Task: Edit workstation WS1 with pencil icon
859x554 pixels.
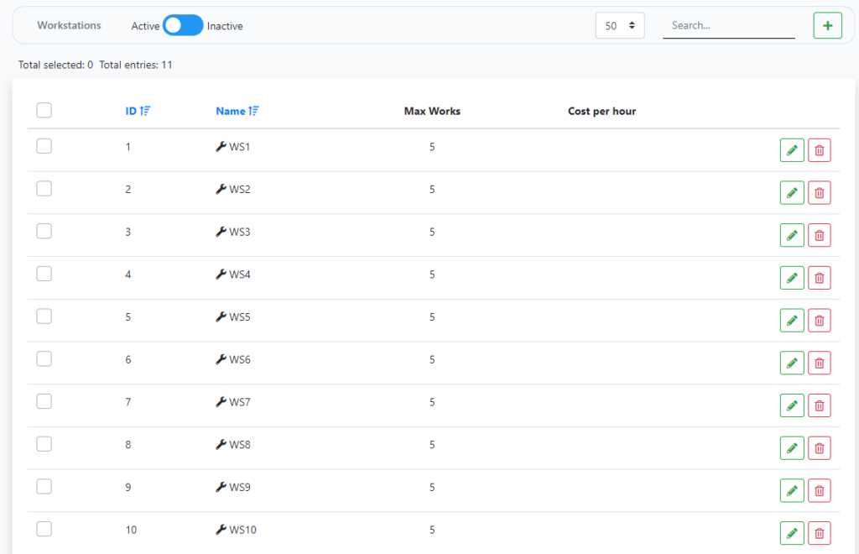Action: click(x=791, y=150)
